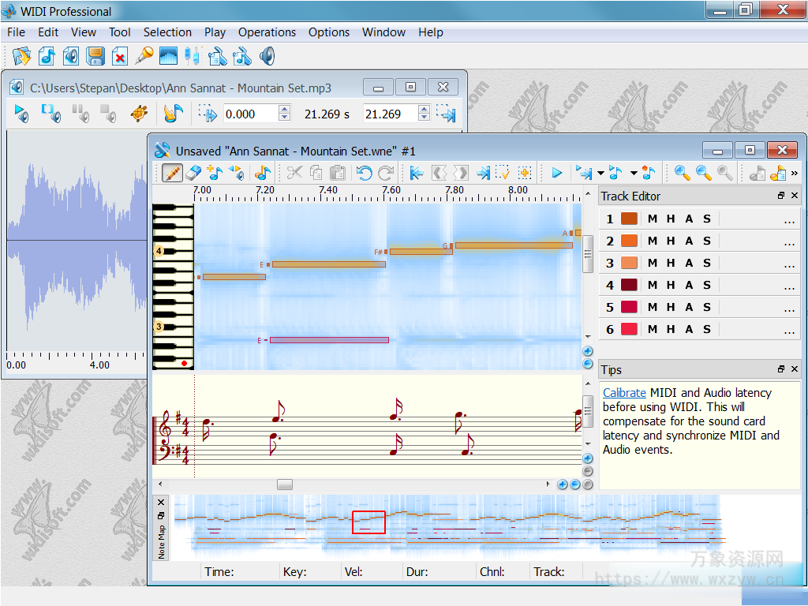Open the microphone recording tool
808x606 pixels.
146,56
